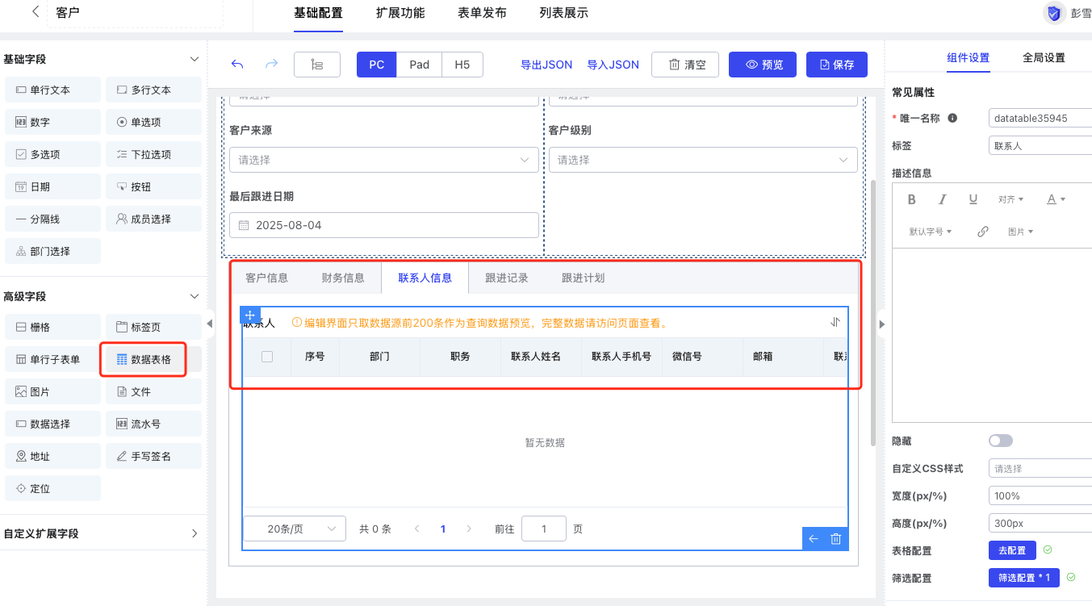
Task: Collapse the 基础字段 section
Action: (x=194, y=59)
